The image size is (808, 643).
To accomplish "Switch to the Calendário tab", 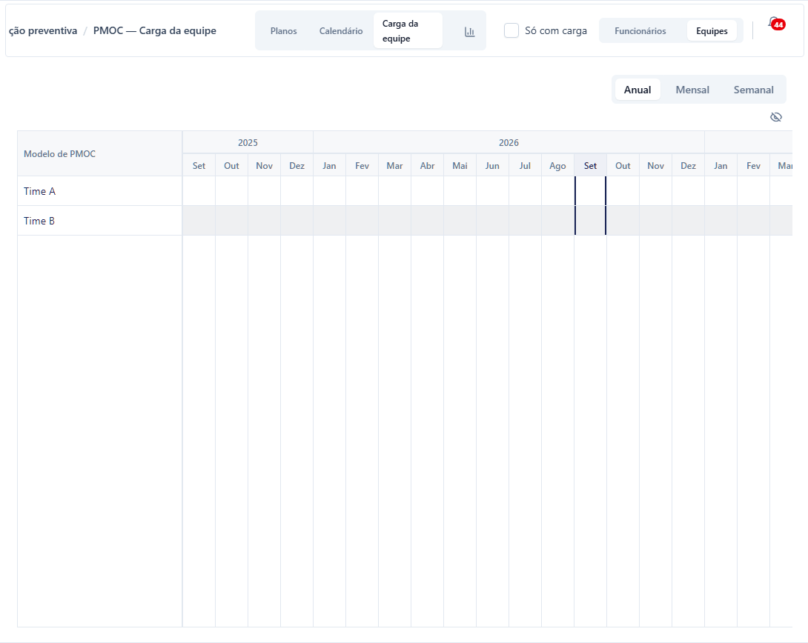I will (x=340, y=31).
